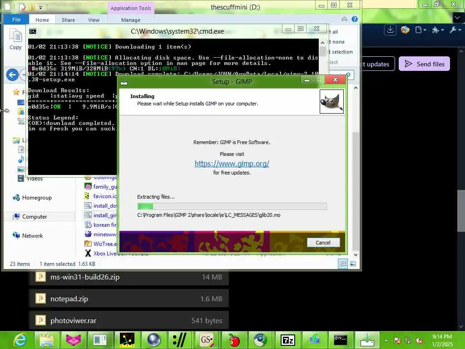
Task: Select the family_gu file entry
Action: [101, 187]
